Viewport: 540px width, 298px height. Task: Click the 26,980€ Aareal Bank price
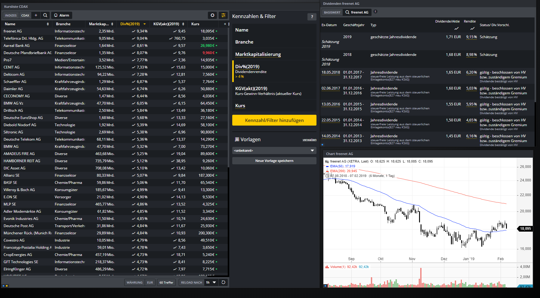point(207,46)
